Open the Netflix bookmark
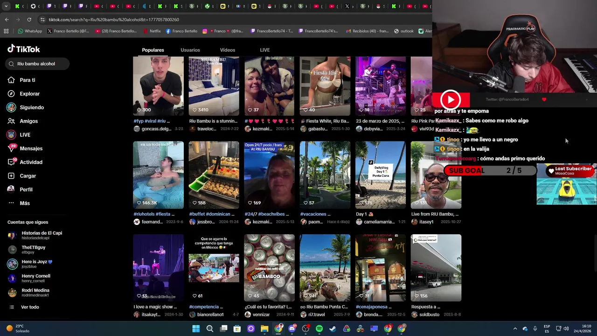Screen dimensions: 597x336 [151, 31]
